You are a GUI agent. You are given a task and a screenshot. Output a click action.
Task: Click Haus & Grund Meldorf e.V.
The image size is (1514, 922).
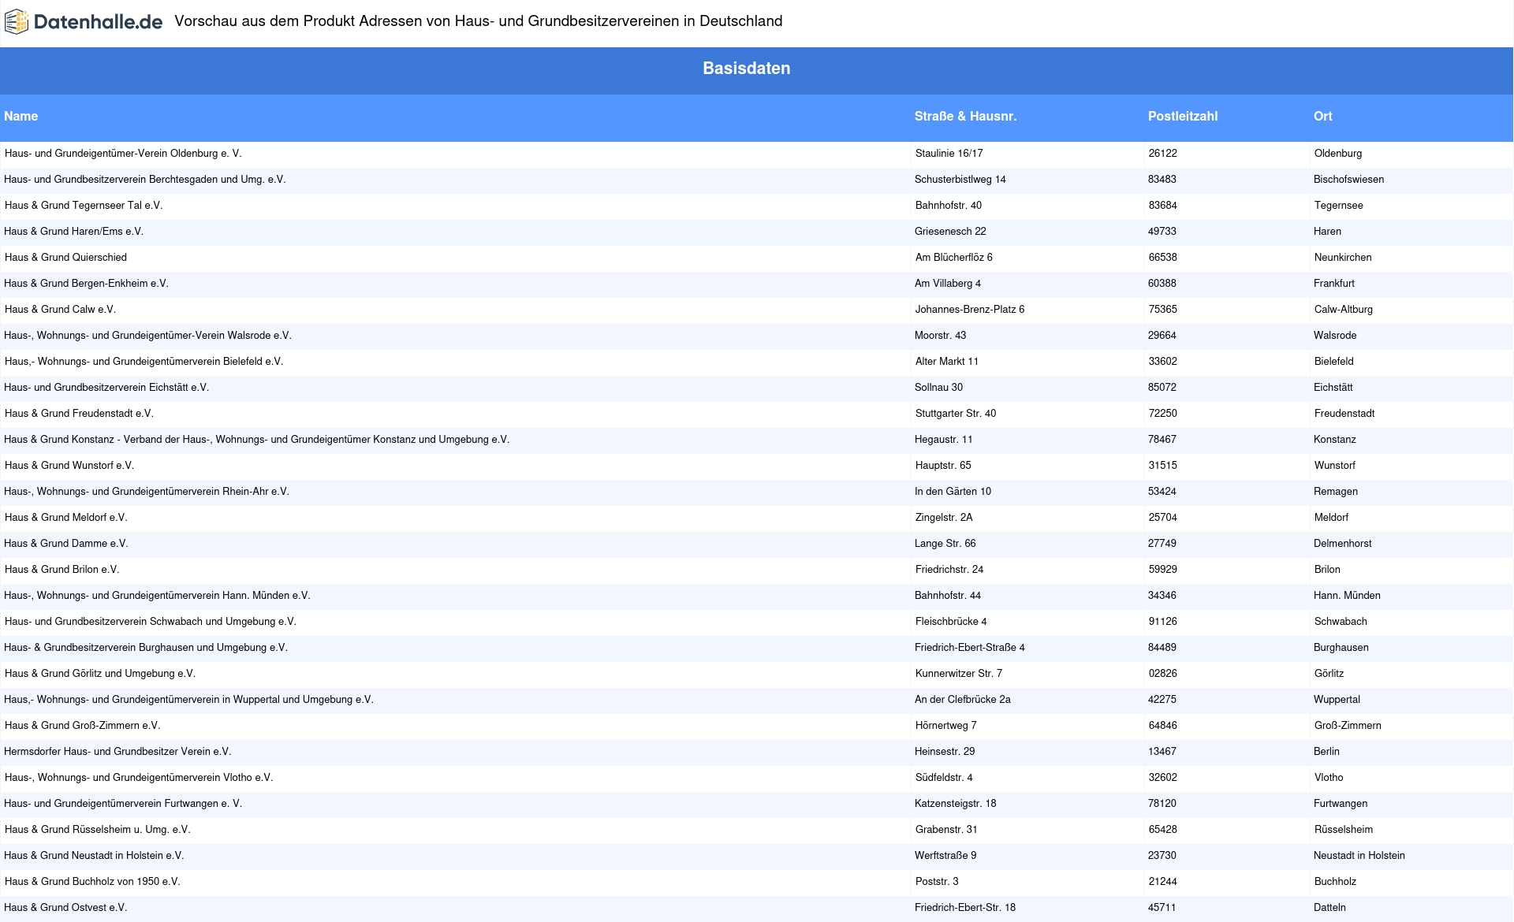pos(66,518)
